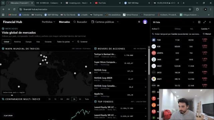The width and height of the screenshot is (214, 120).
Task: Open the Calendar bookmark
Action: (24, 15)
